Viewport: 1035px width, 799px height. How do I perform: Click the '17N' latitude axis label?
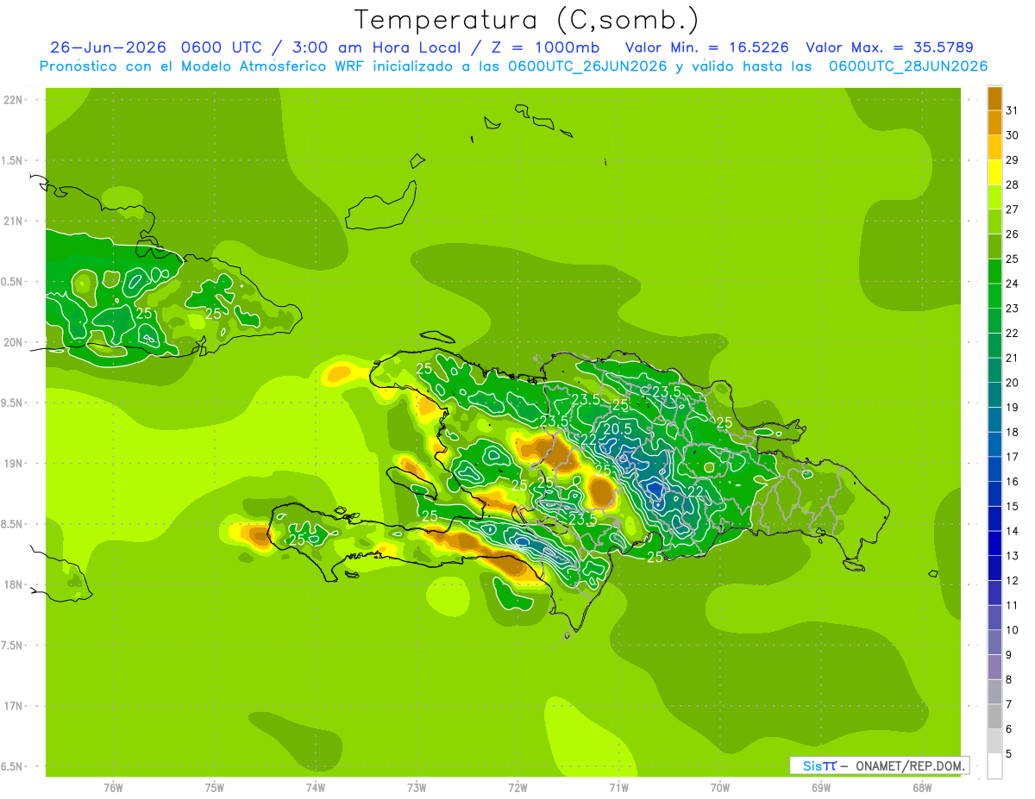point(14,706)
